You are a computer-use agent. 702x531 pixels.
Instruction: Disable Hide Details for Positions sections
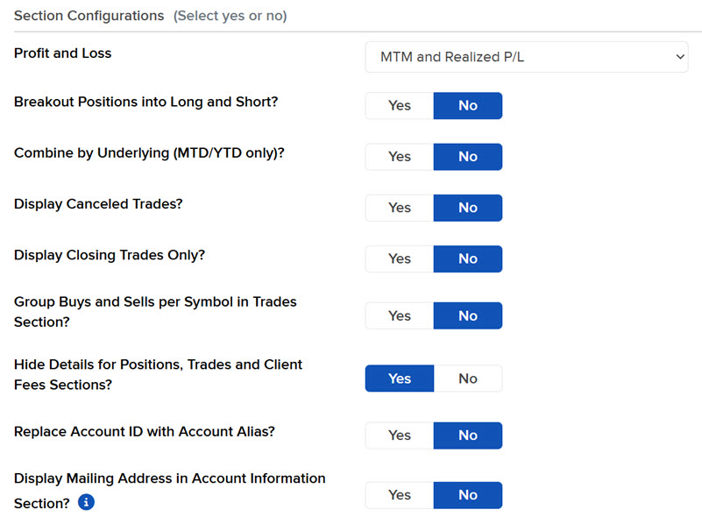click(468, 379)
